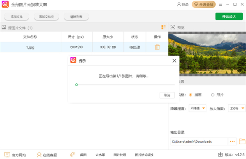246x159 pixels.
Task: Open 图片处理 tool link
Action: click(x=120, y=155)
